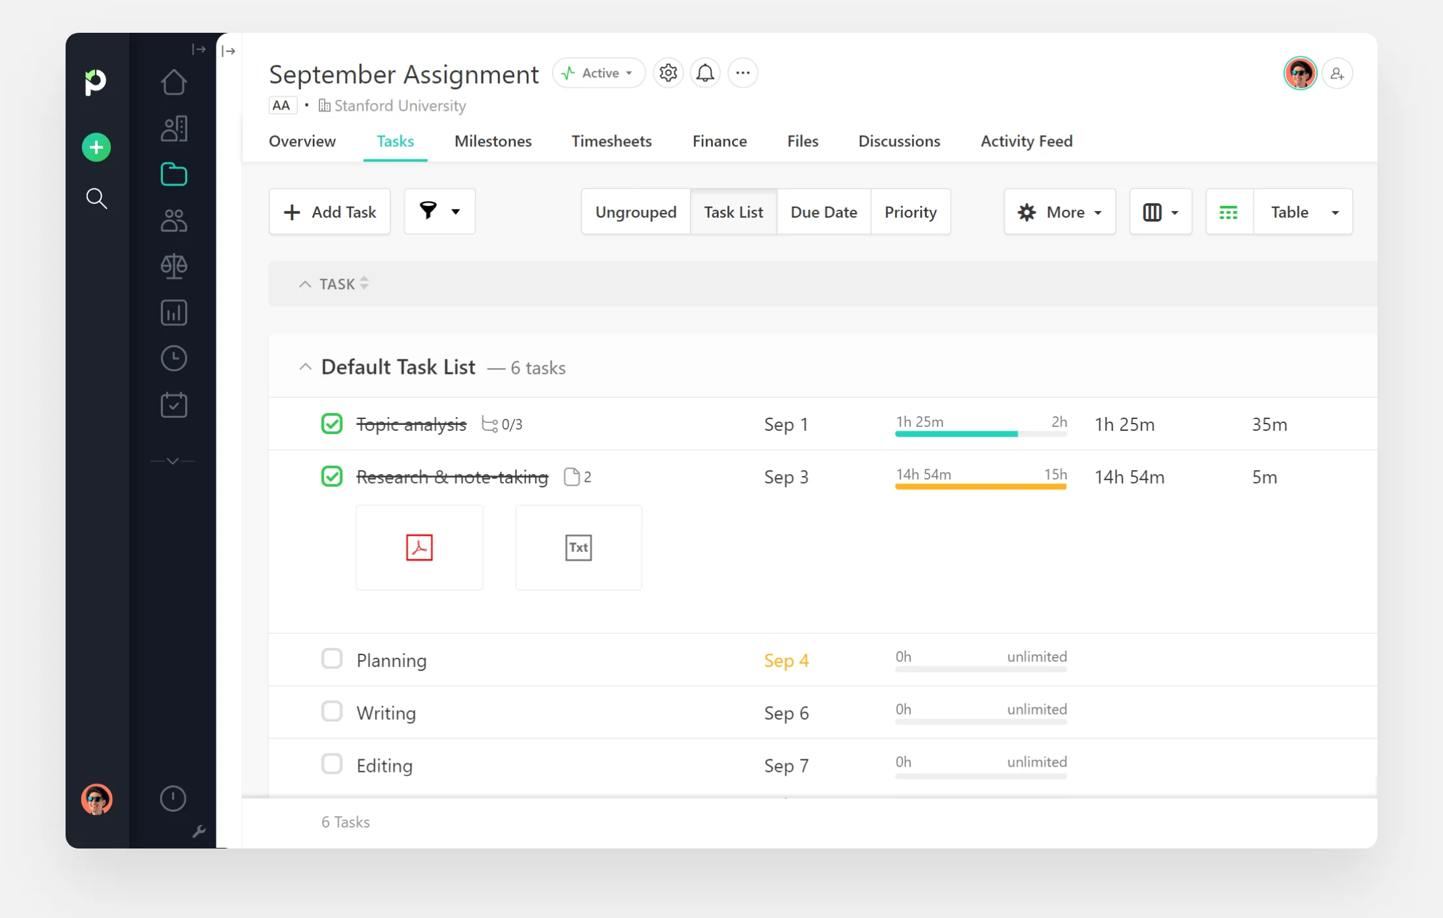Click the invite user icon

[1337, 73]
